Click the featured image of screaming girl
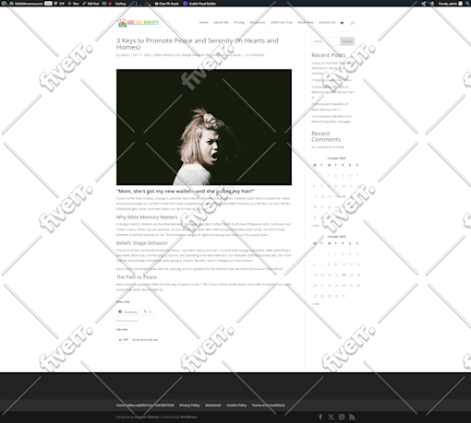This screenshot has width=471, height=423. coord(204,127)
